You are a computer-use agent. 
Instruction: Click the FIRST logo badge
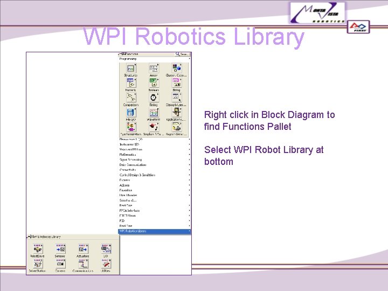coord(358,27)
